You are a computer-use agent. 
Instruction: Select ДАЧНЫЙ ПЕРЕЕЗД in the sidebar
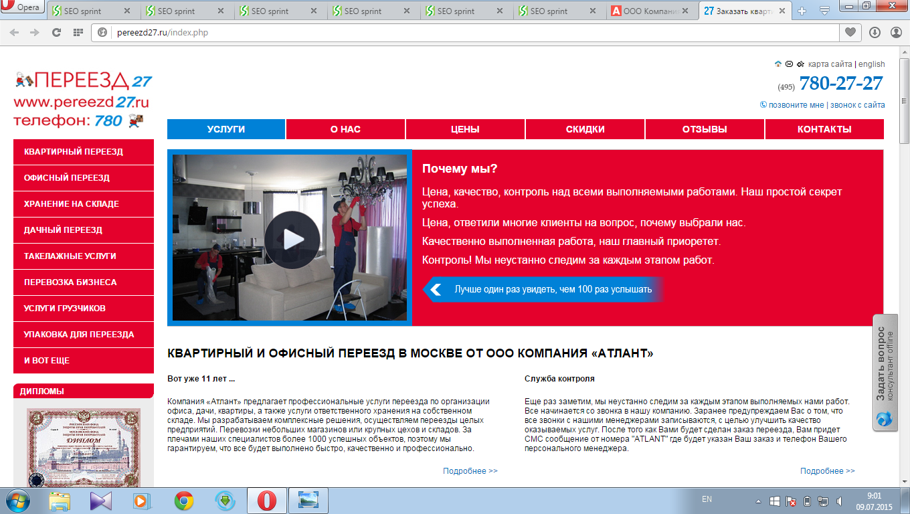coord(84,230)
